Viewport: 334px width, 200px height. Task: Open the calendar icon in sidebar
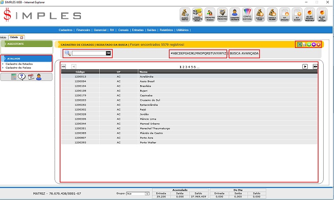31,77
